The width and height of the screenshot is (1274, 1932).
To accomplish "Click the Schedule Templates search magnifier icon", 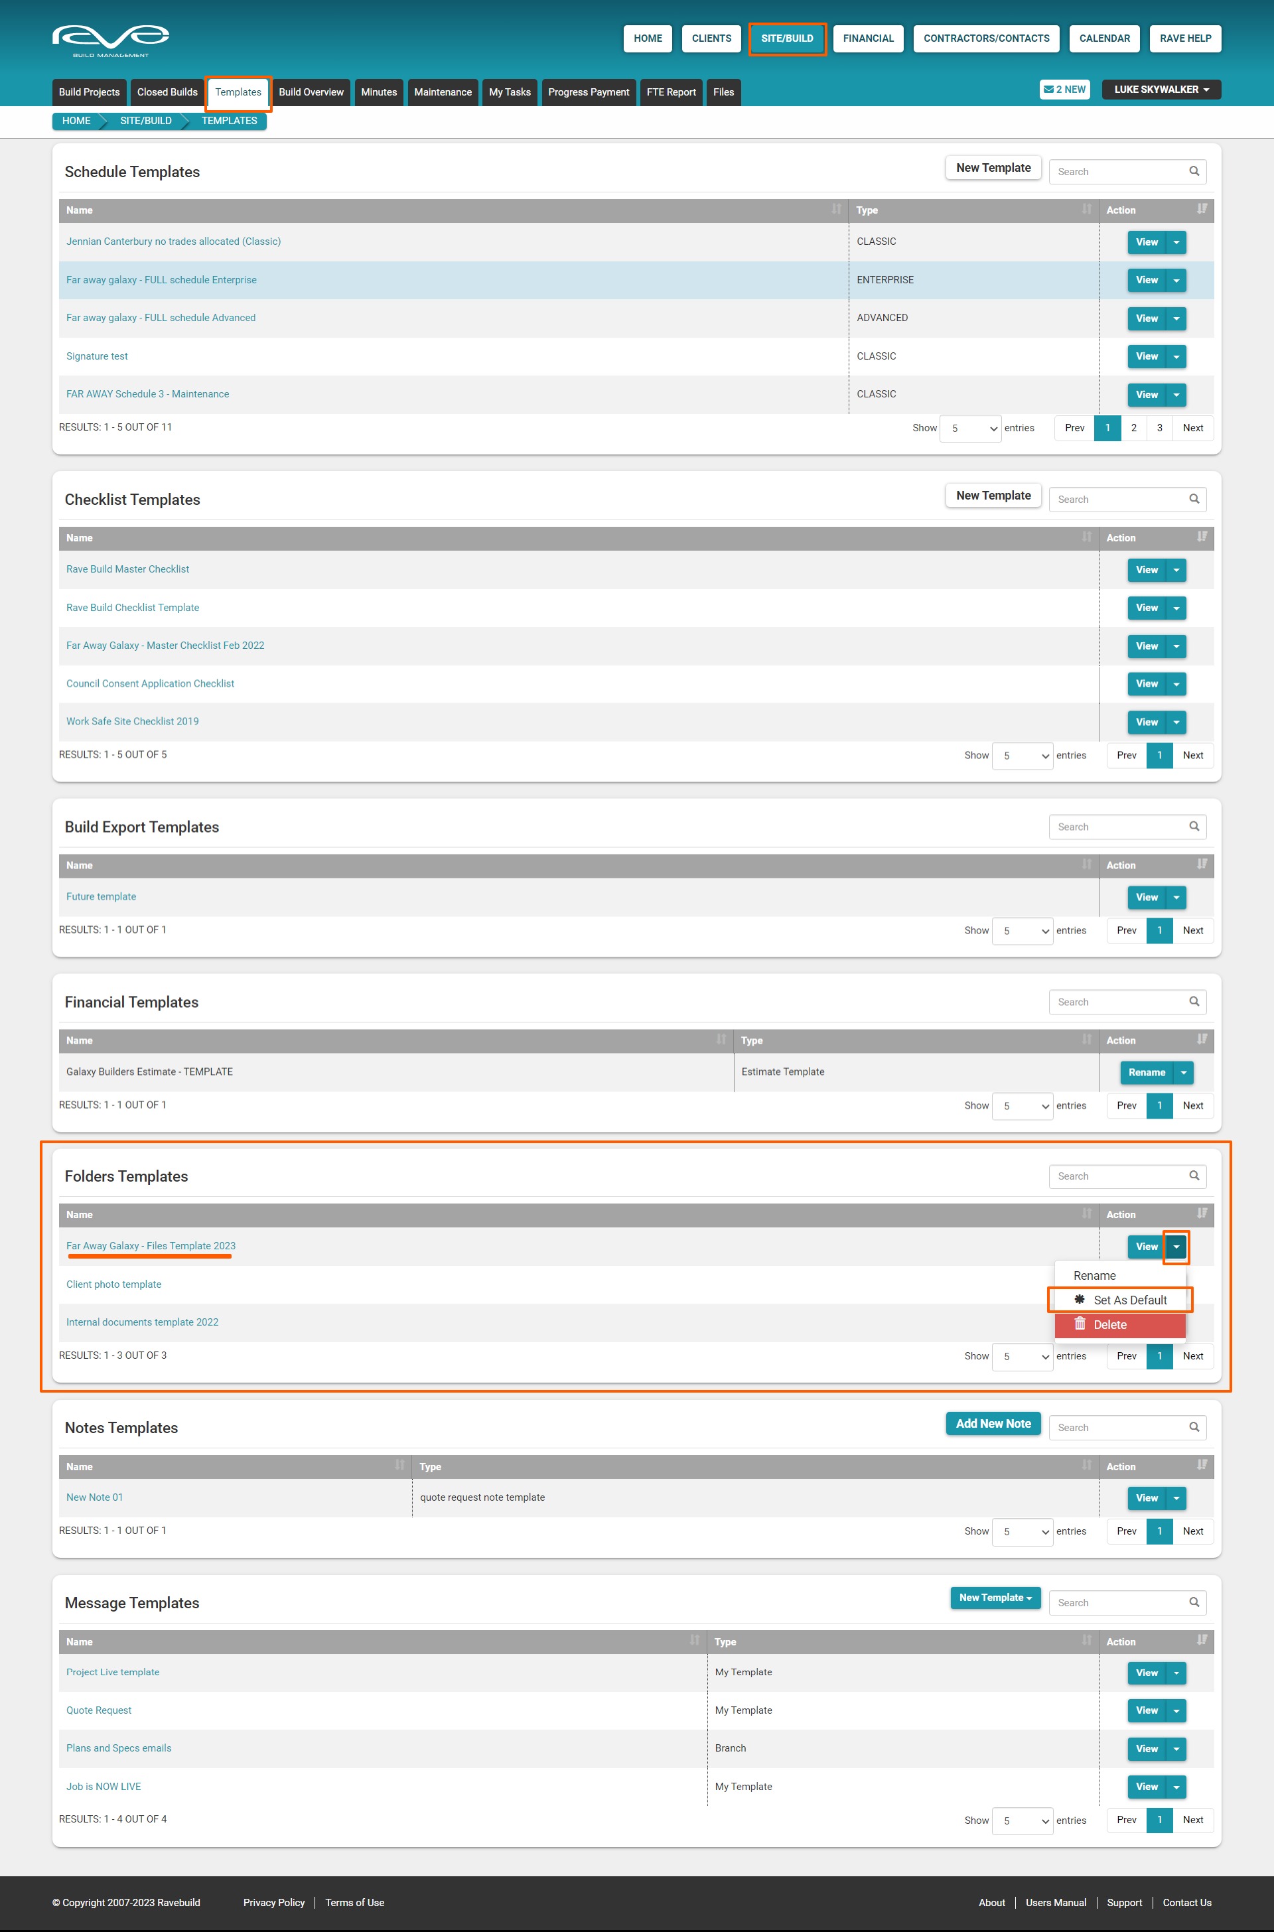I will tap(1194, 171).
